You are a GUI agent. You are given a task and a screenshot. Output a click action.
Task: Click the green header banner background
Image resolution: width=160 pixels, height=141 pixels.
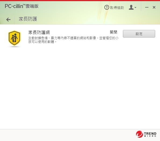[72, 13]
